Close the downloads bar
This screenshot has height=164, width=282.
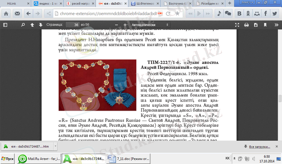tap(277, 146)
